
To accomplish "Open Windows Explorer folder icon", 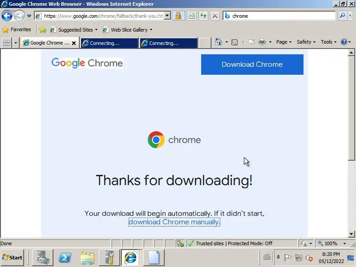I will click(x=87, y=258).
